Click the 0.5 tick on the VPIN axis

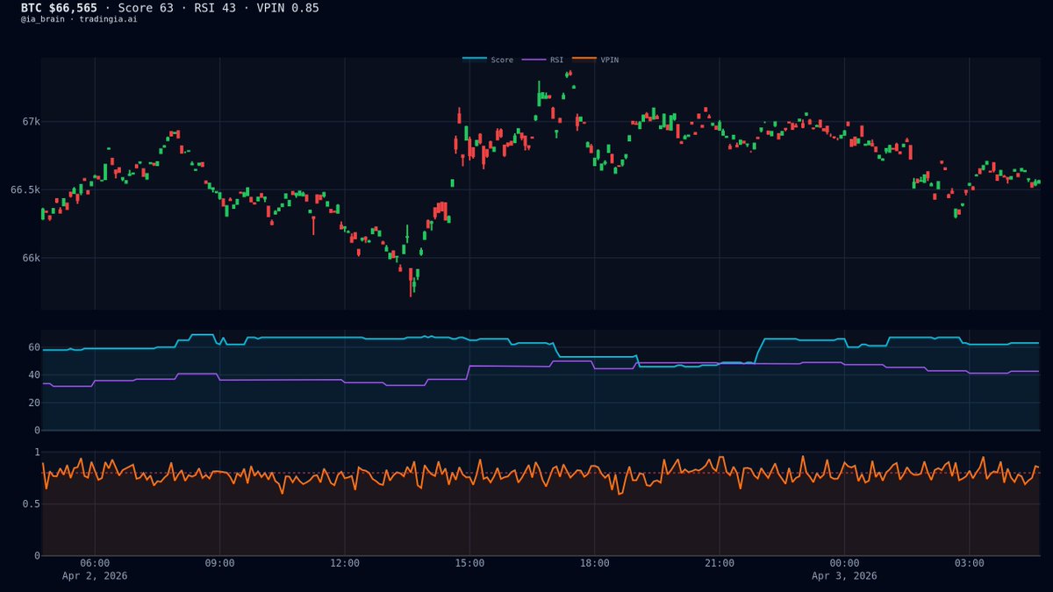coord(31,503)
